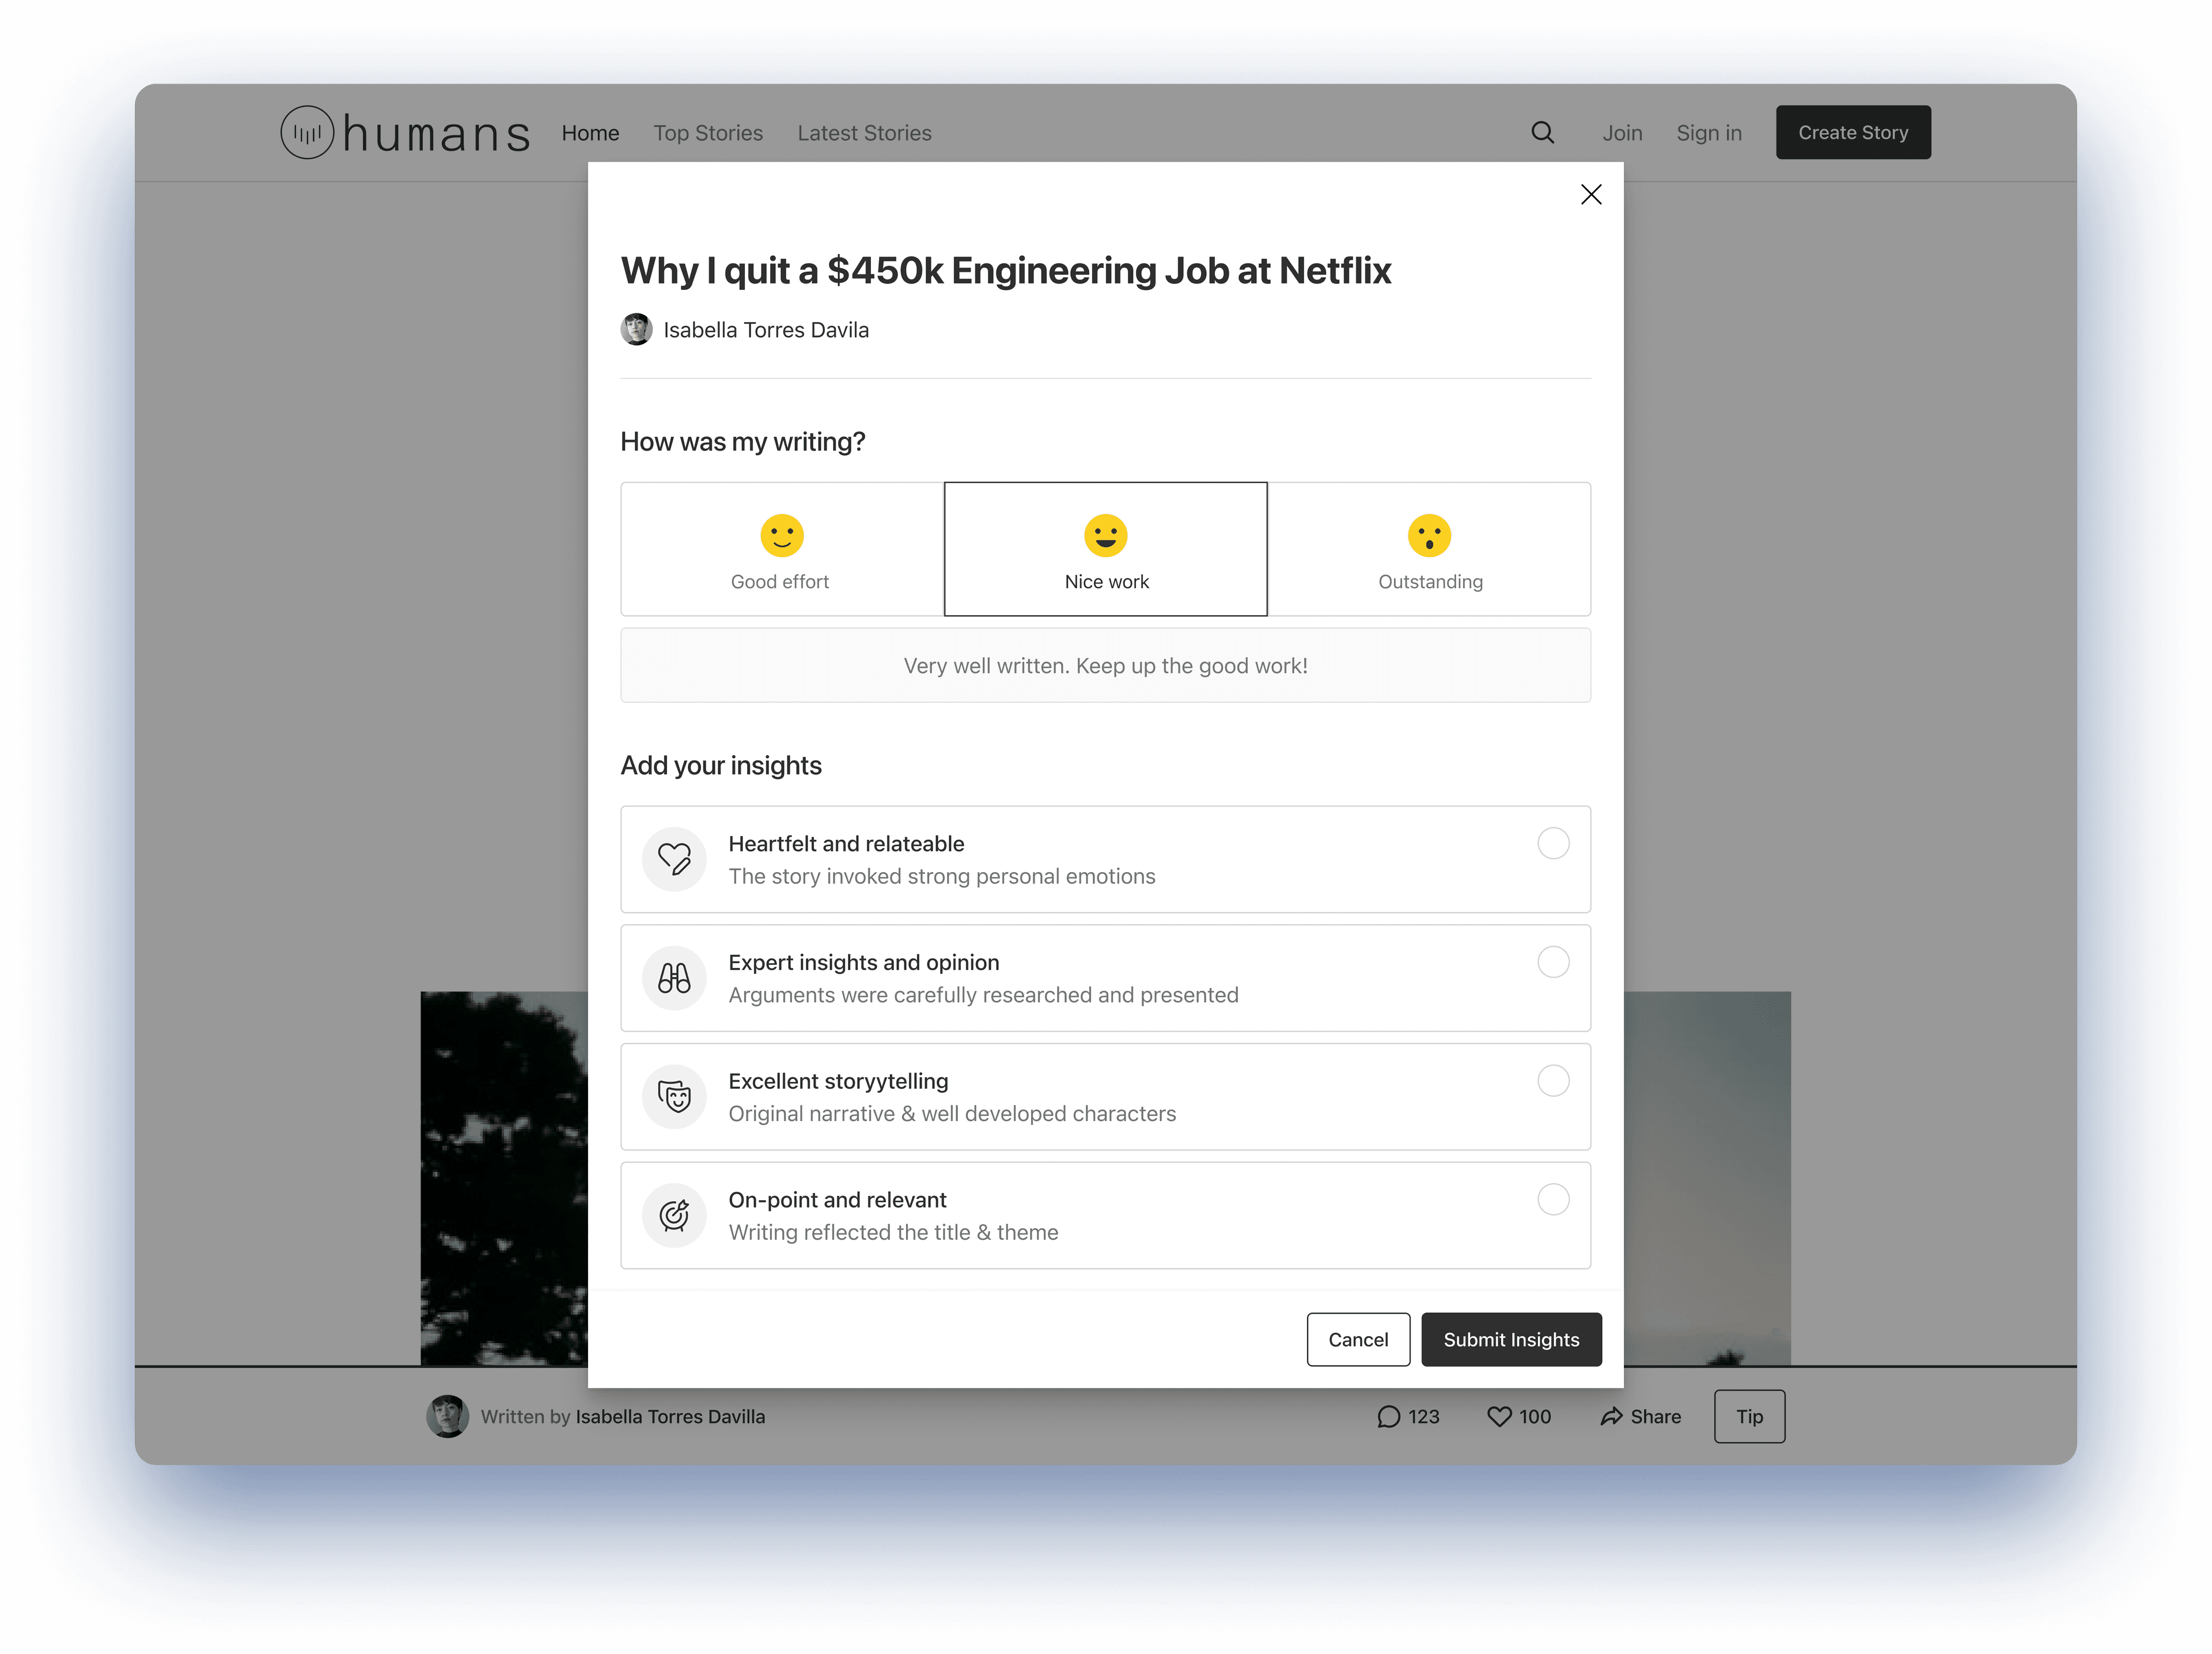
Task: Open the Top Stories nav item
Action: pos(707,133)
